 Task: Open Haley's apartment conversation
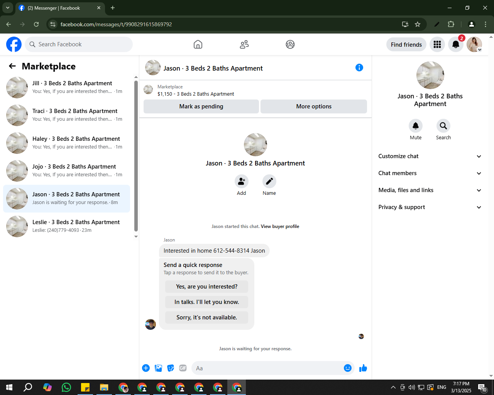(x=66, y=143)
